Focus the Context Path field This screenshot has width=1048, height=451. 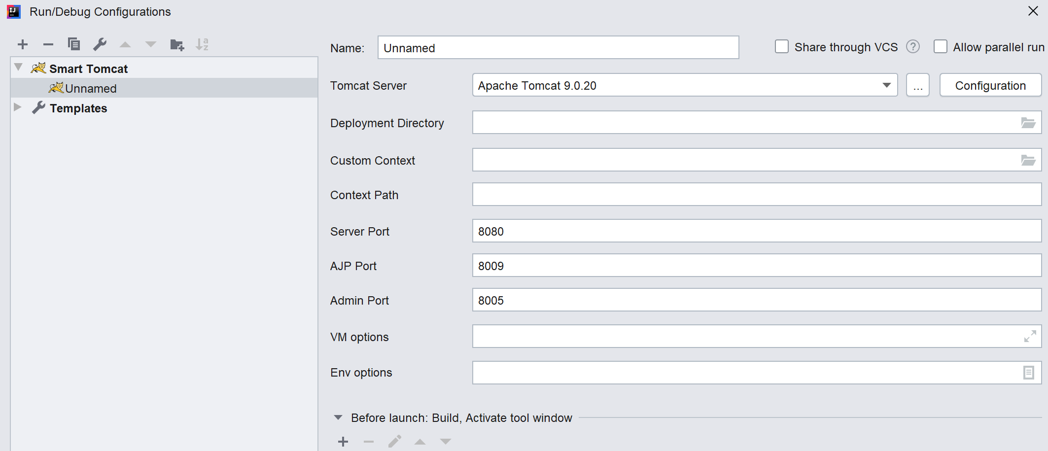pos(757,195)
